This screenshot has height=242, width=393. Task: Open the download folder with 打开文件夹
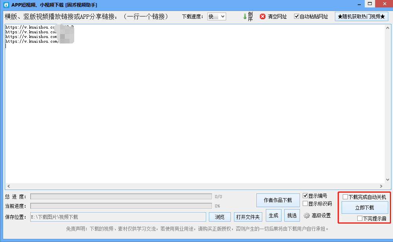pyautogui.click(x=248, y=217)
